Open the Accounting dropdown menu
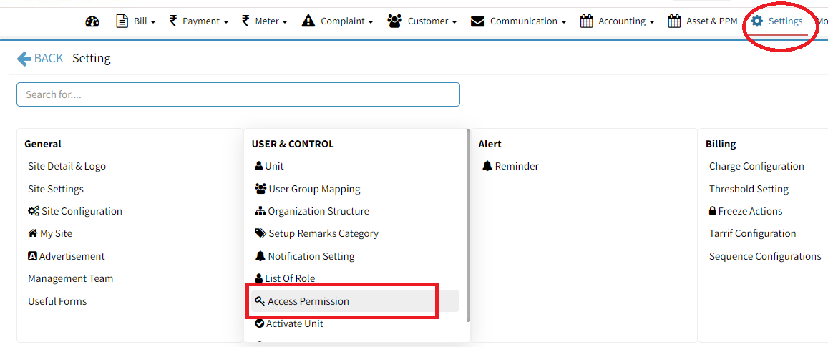 tap(617, 21)
